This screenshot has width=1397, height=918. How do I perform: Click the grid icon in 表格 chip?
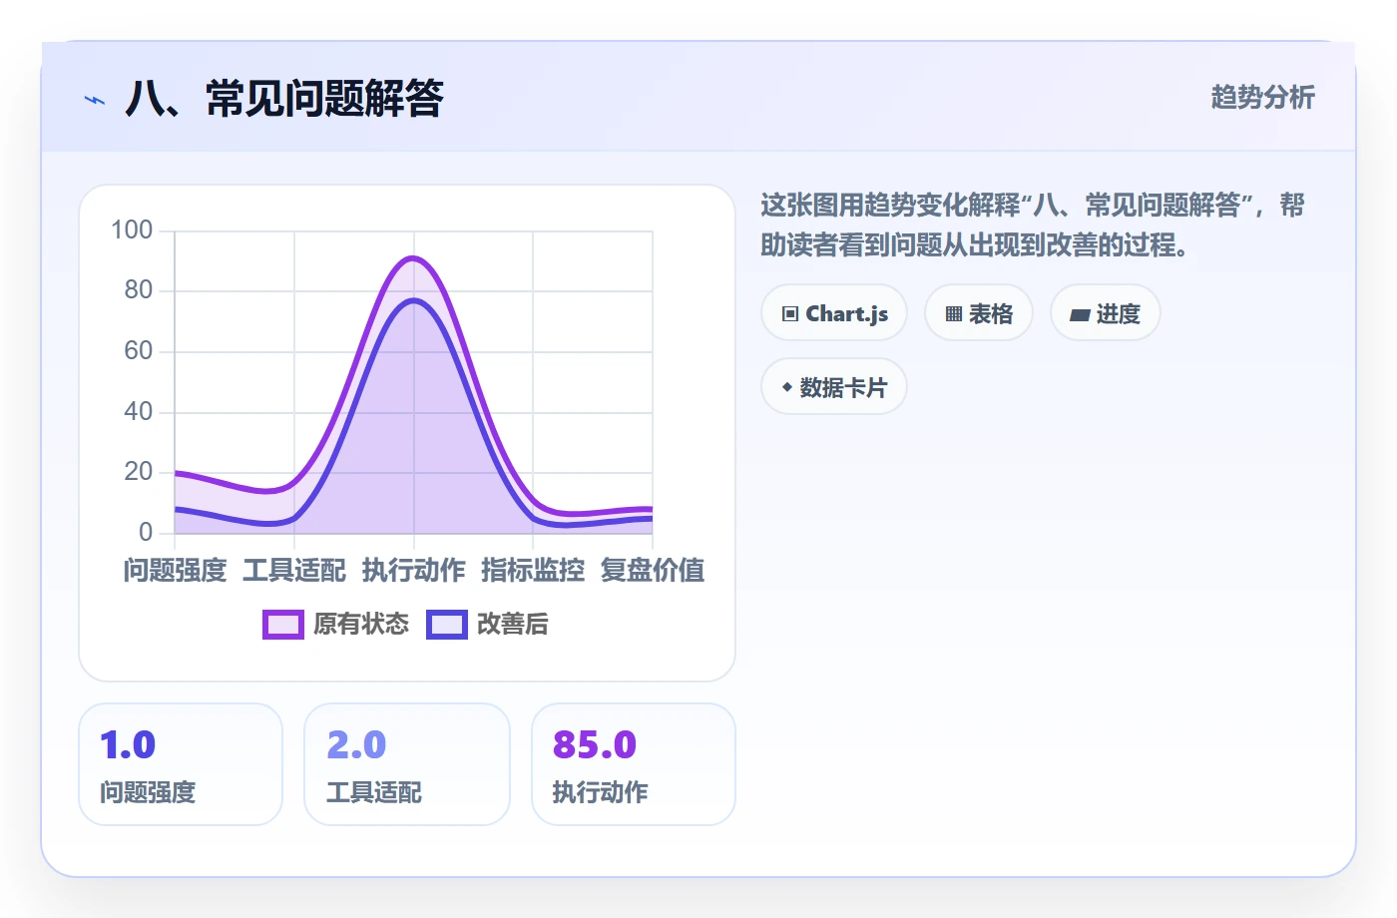pos(954,314)
